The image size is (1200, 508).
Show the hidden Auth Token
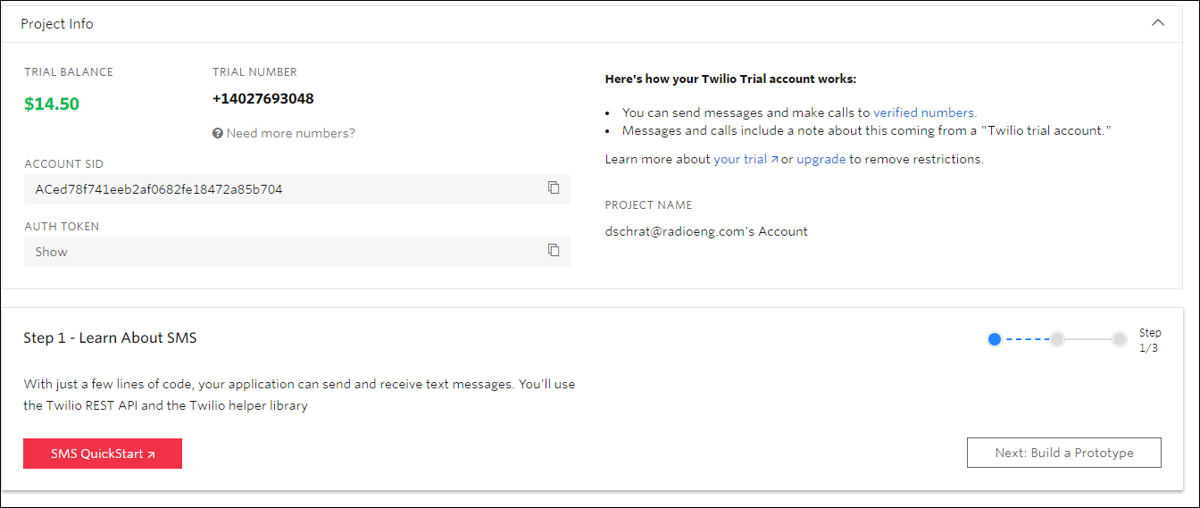pyautogui.click(x=51, y=252)
